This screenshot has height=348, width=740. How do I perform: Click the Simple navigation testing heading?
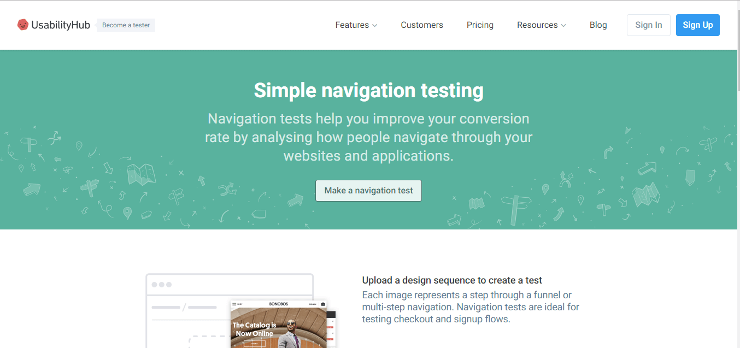[368, 91]
